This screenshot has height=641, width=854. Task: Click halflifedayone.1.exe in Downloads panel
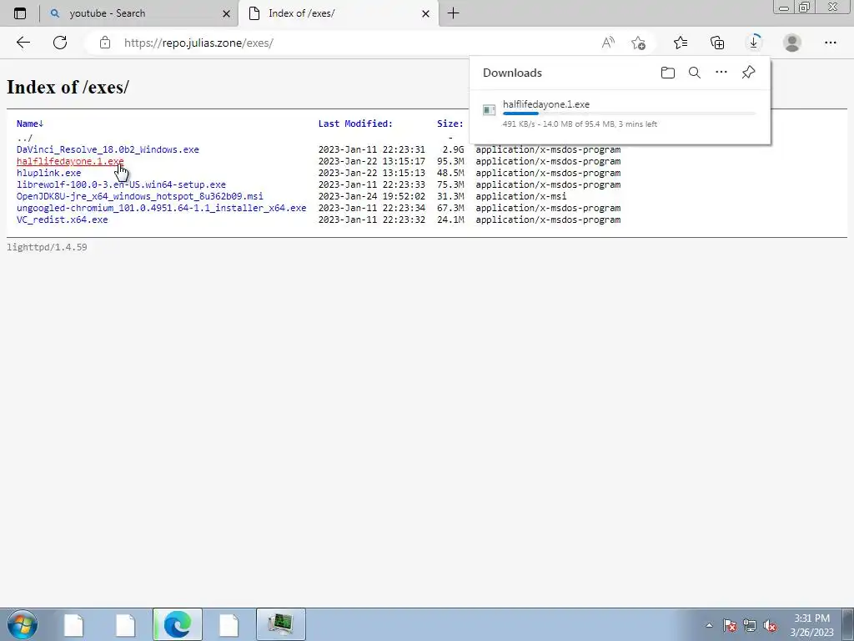pos(545,104)
